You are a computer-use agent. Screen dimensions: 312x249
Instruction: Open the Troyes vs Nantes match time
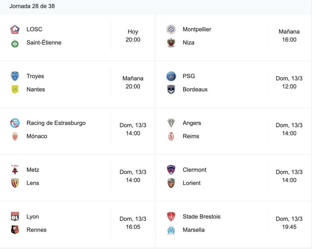pyautogui.click(x=133, y=82)
